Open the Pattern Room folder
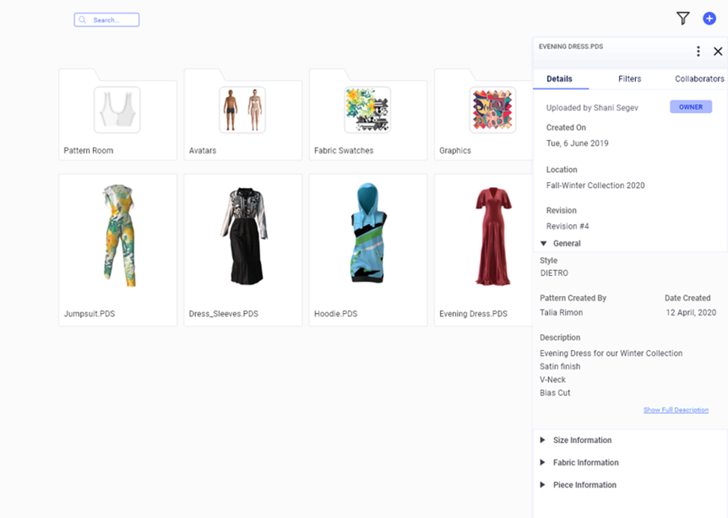 tap(118, 115)
